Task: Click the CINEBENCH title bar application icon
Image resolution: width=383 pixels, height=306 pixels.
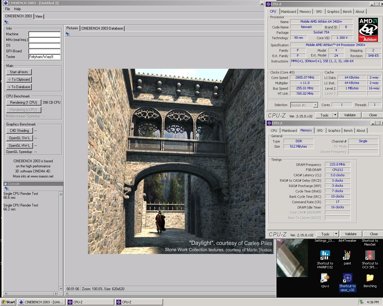Action: (6, 3)
